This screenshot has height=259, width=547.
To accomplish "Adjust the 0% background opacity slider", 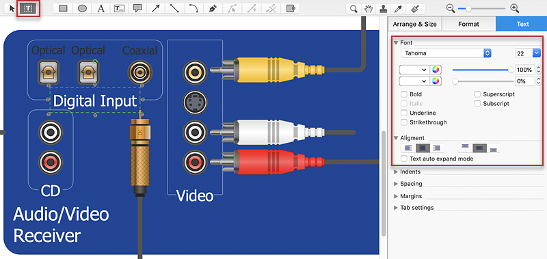I will click(483, 81).
